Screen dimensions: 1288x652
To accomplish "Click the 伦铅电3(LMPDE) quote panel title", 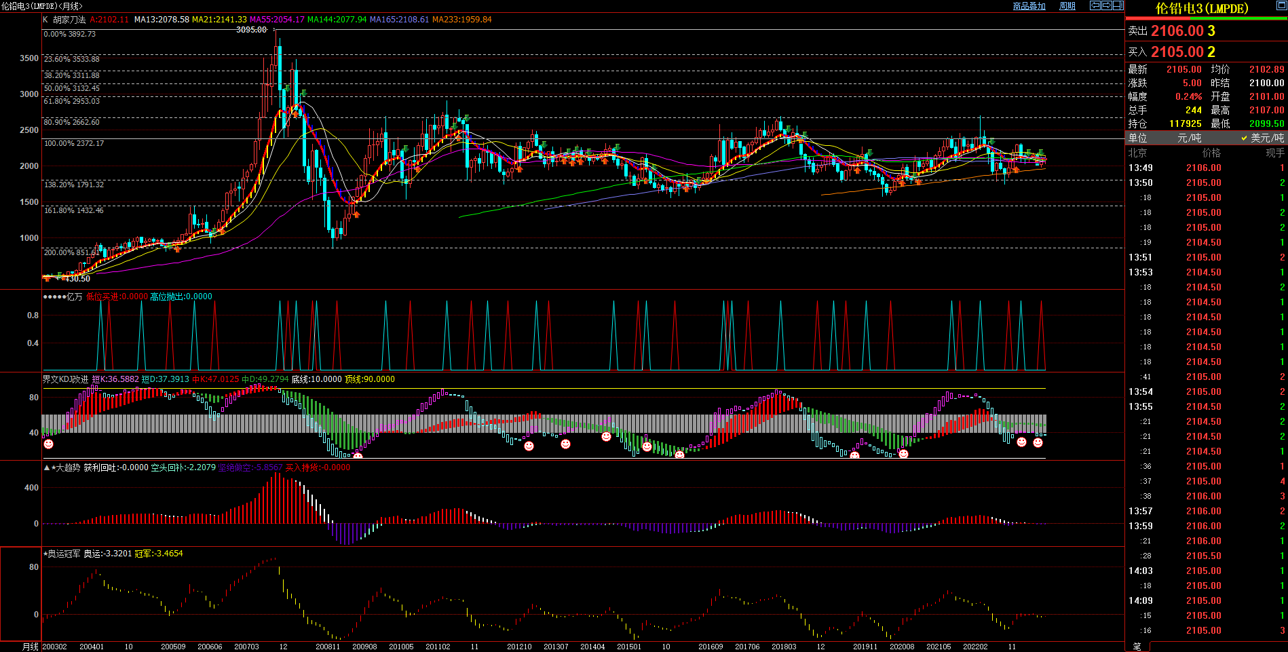I will click(x=1202, y=9).
